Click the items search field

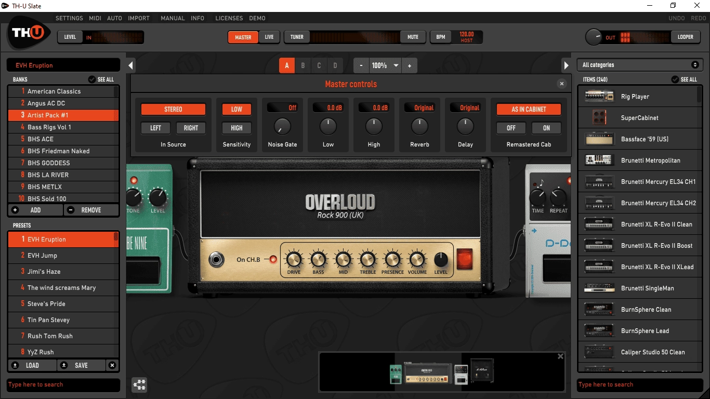pyautogui.click(x=640, y=384)
